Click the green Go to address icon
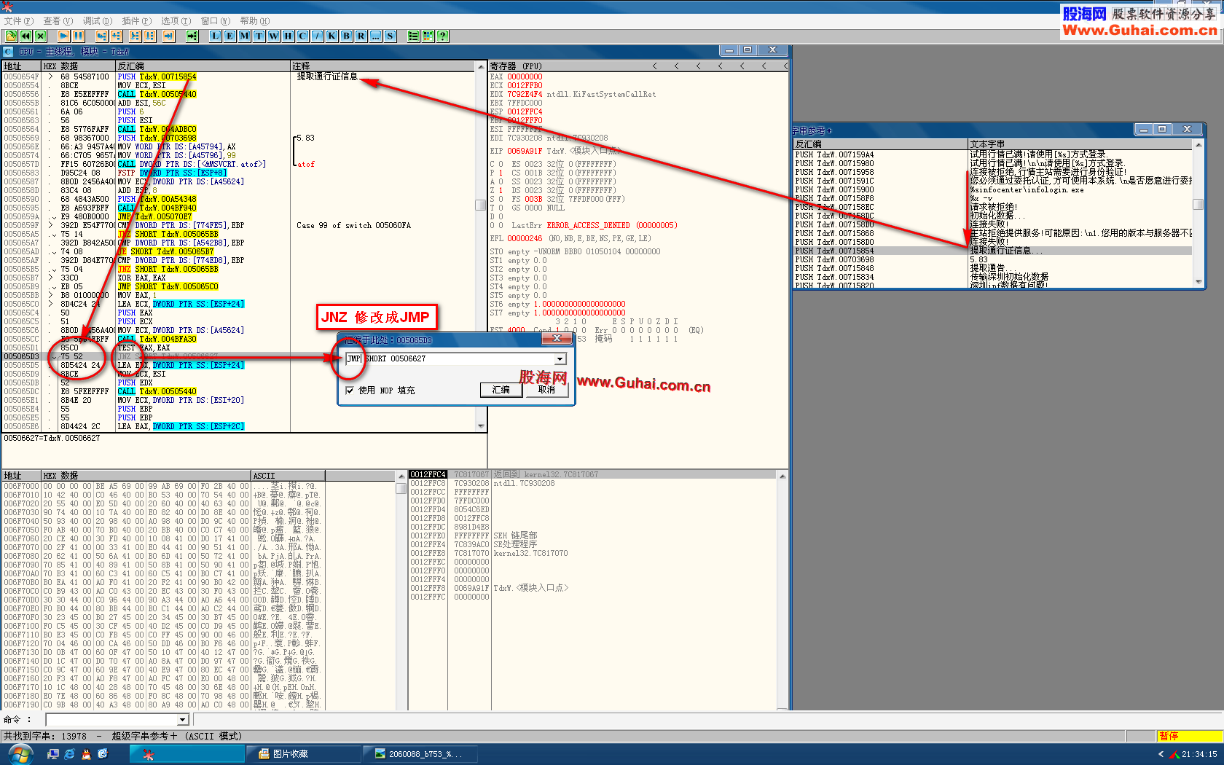 tap(192, 36)
